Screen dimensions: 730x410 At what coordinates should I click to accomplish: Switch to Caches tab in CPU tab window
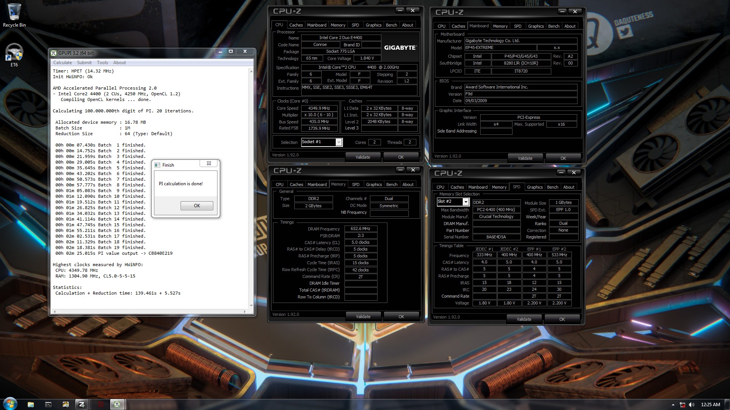[296, 25]
